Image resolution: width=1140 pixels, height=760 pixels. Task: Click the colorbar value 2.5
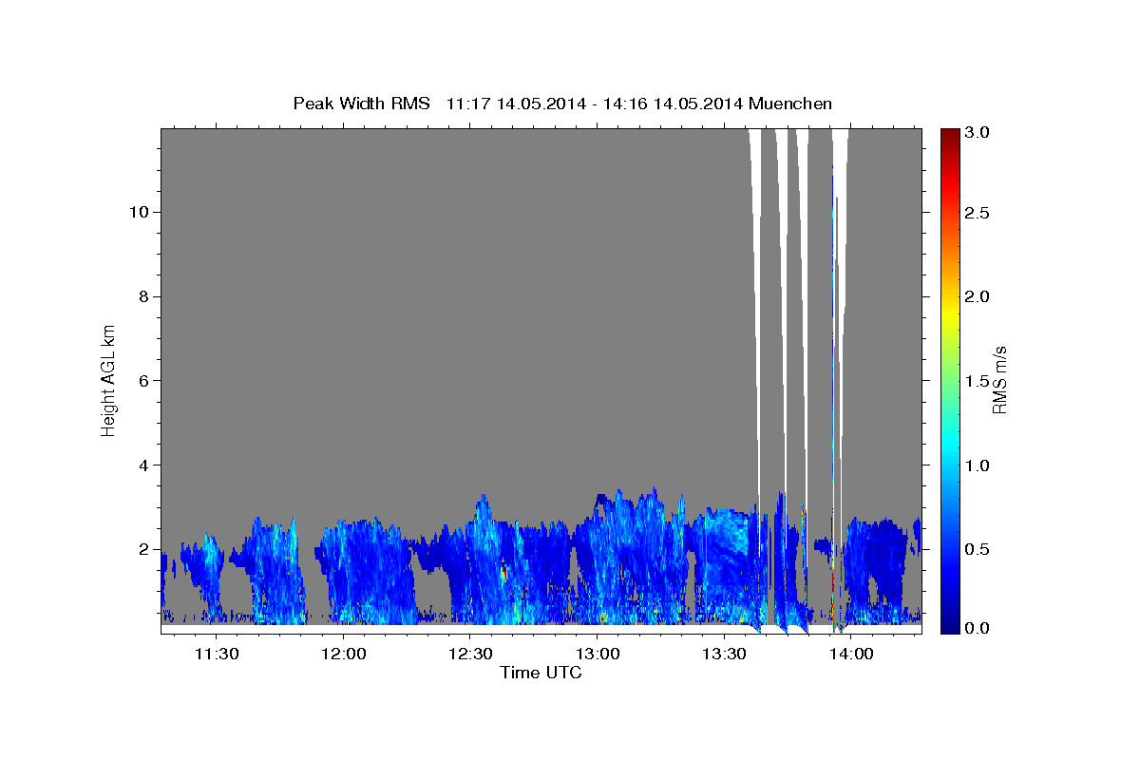tap(977, 214)
